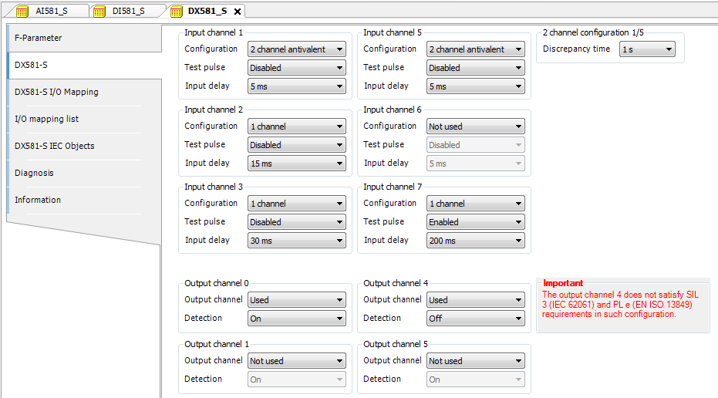Open Input channel 2 Input delay dropdown
The height and width of the screenshot is (398, 718).
tap(296, 164)
